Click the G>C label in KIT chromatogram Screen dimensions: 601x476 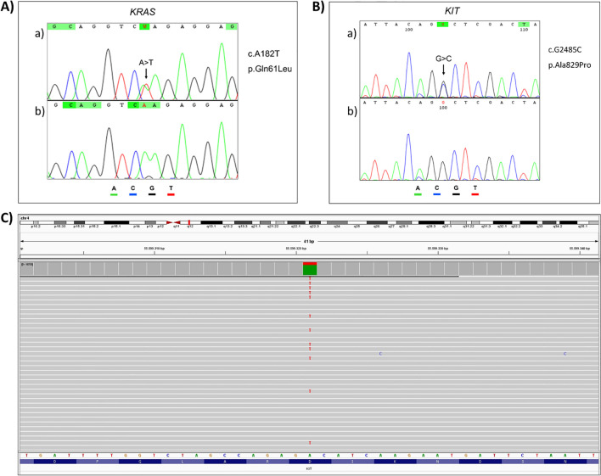pyautogui.click(x=443, y=59)
